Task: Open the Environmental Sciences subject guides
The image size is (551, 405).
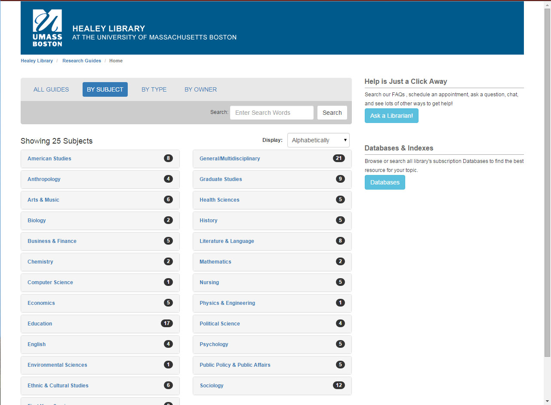Action: 100,365
